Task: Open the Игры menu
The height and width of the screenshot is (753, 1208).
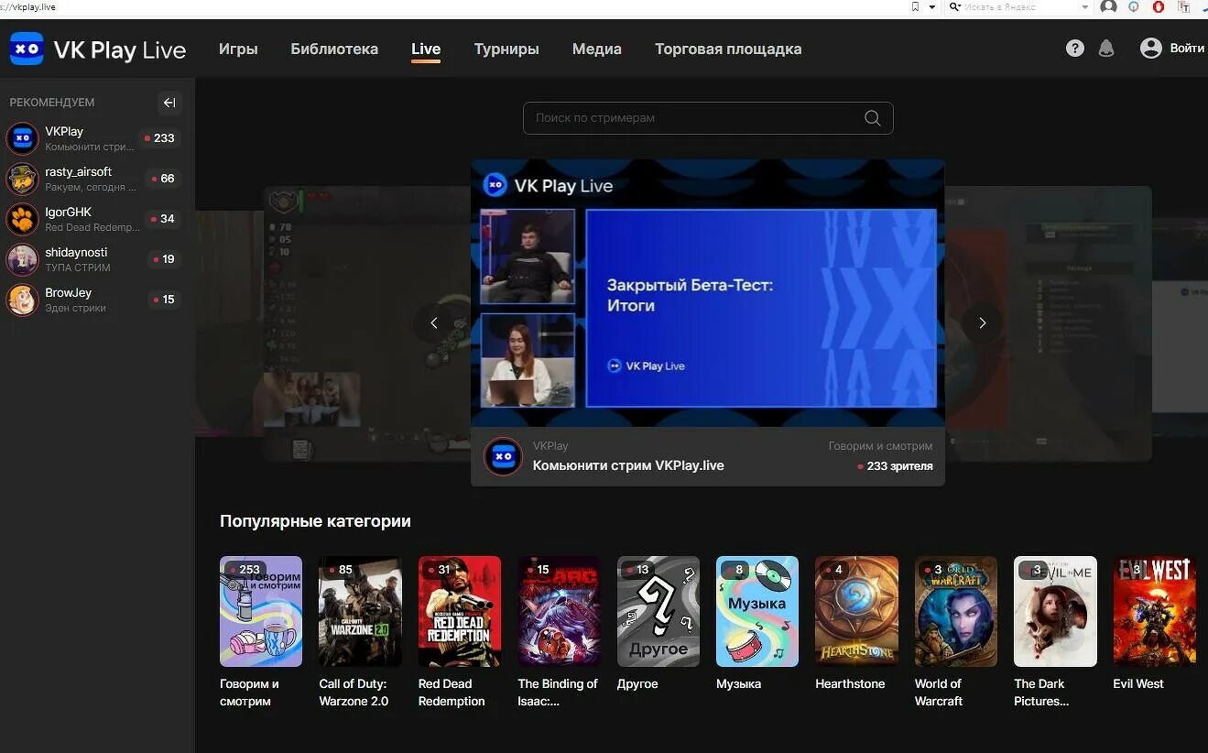Action: pos(238,49)
